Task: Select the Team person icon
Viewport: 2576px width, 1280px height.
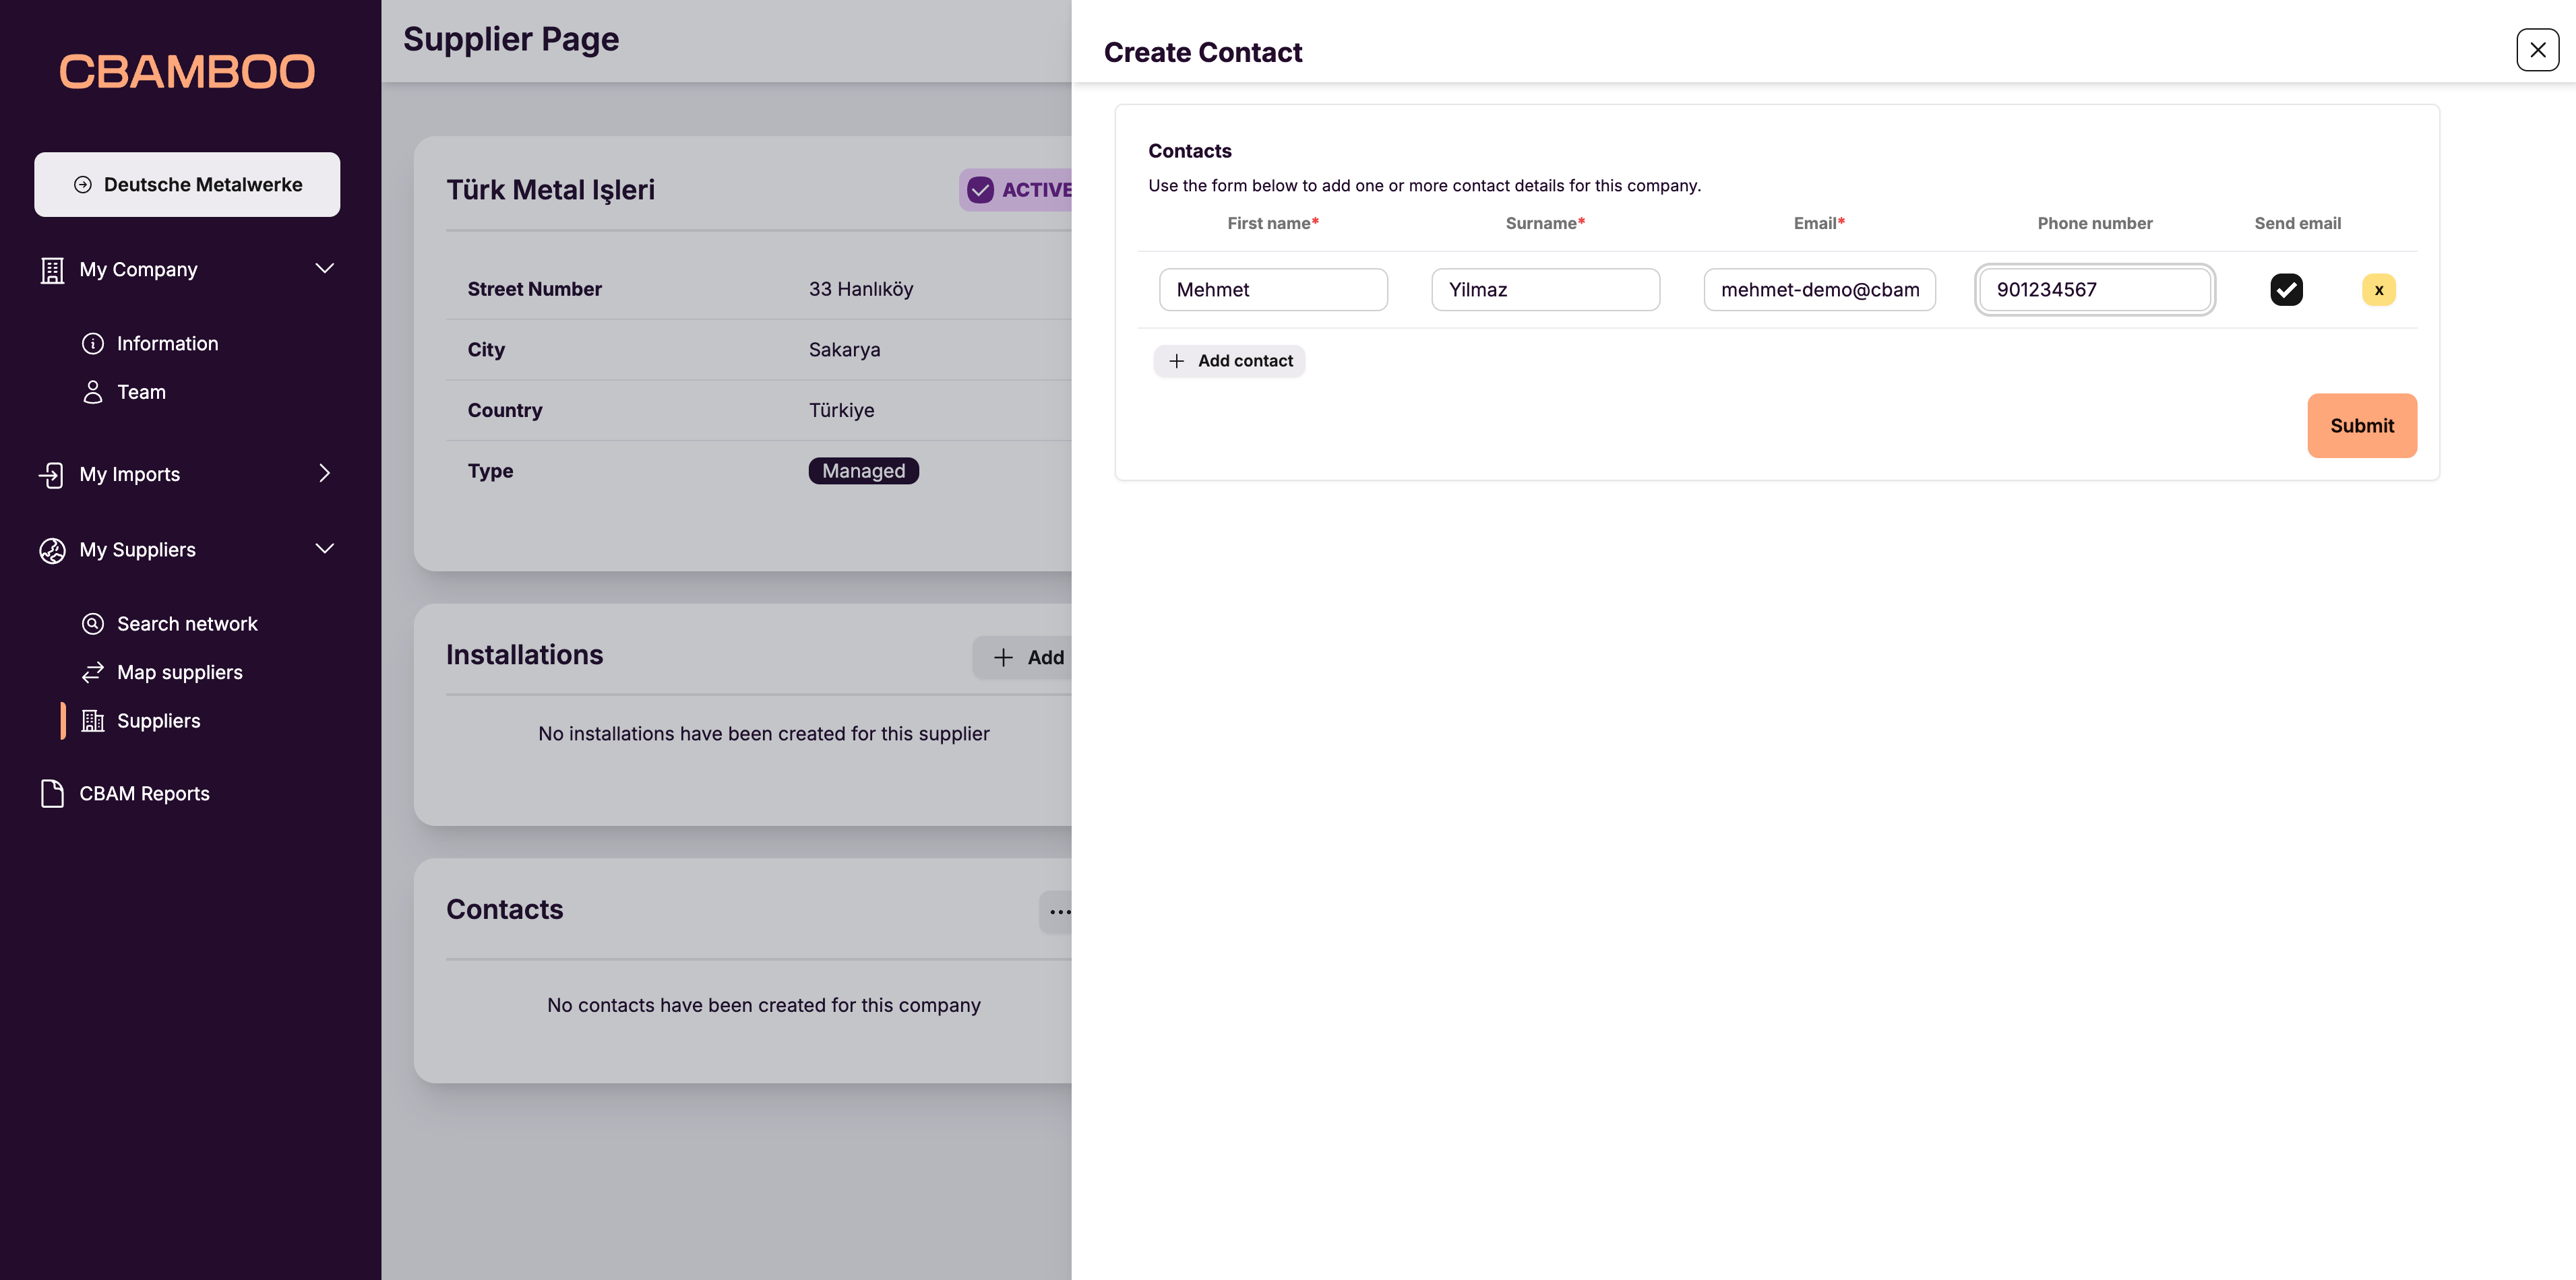Action: pyautogui.click(x=92, y=391)
